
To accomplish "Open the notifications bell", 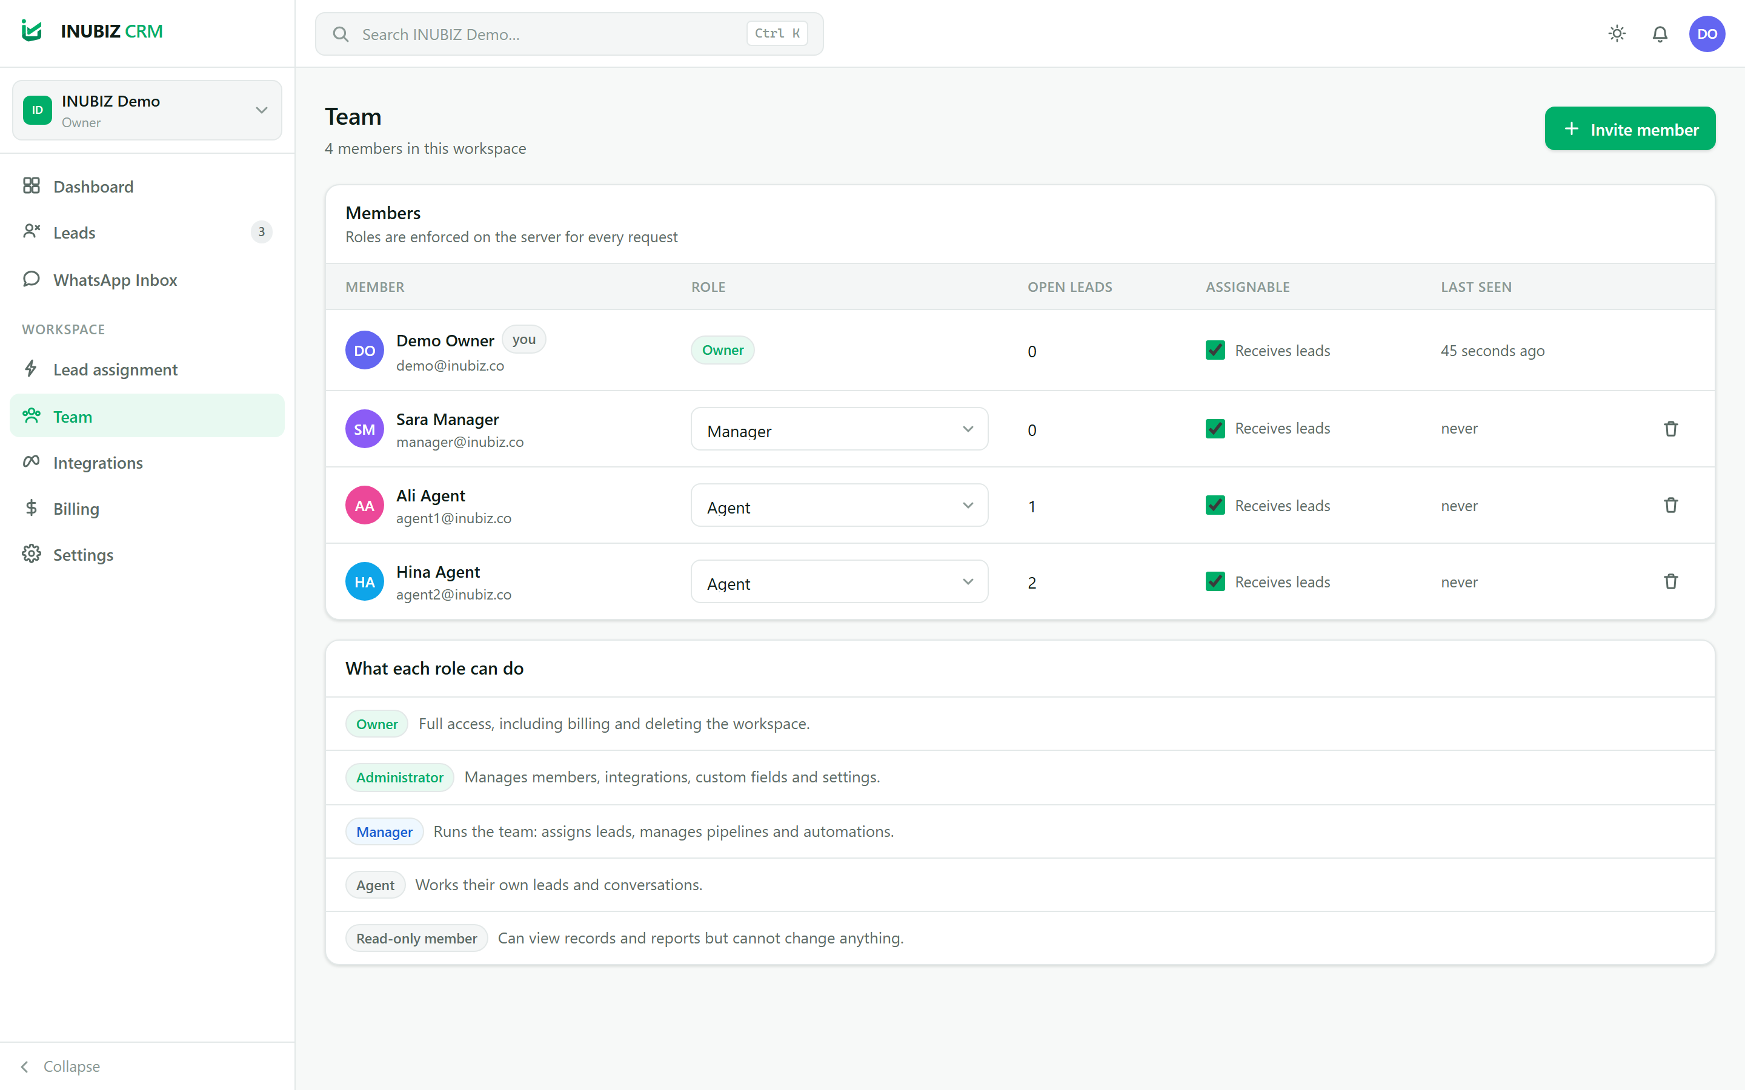I will [x=1660, y=34].
